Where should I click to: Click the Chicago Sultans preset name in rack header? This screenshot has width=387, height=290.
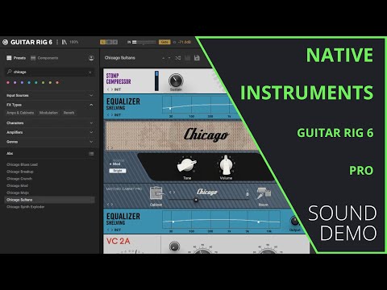[120, 58]
